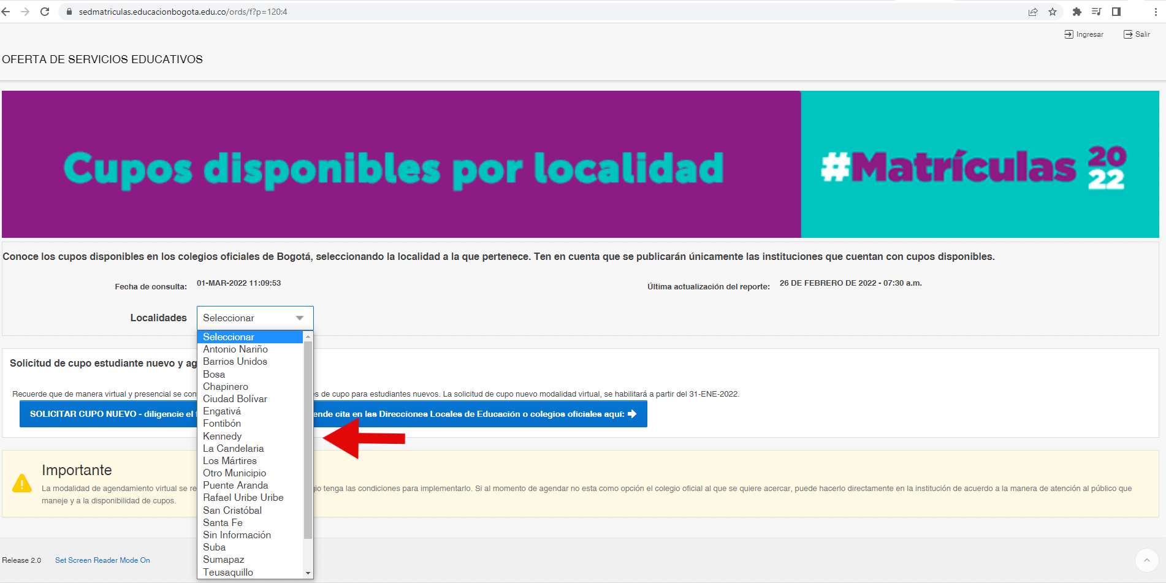Go back to the previous page
1166x583 pixels.
(x=6, y=12)
